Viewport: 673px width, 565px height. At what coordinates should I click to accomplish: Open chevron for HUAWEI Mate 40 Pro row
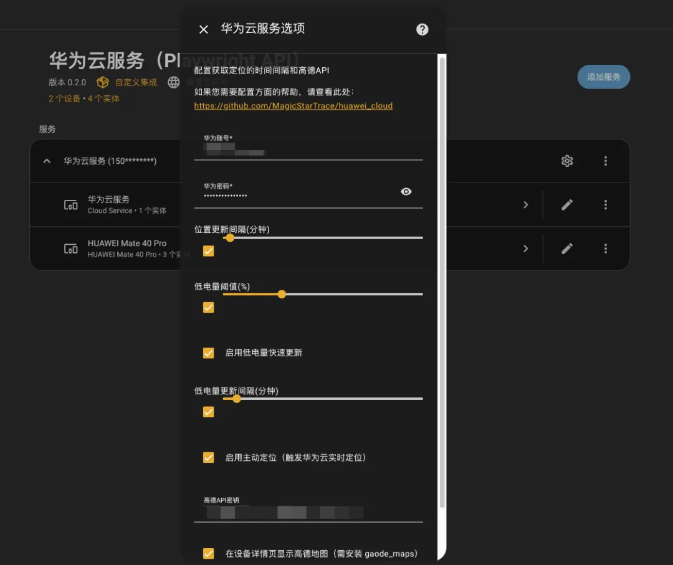point(526,249)
